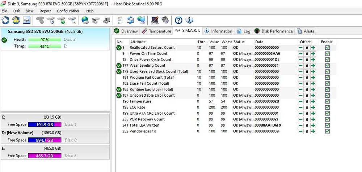Uncheck Enable for Temperature attribute
This screenshot has height=172, width=362.
pos(327,101)
